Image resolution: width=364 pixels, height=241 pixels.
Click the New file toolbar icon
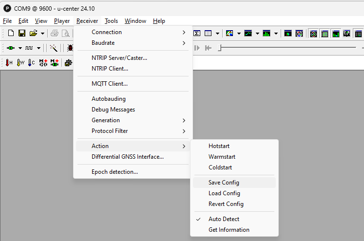tap(11, 33)
